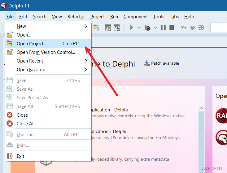Click the Run without debugging play button

(131, 28)
